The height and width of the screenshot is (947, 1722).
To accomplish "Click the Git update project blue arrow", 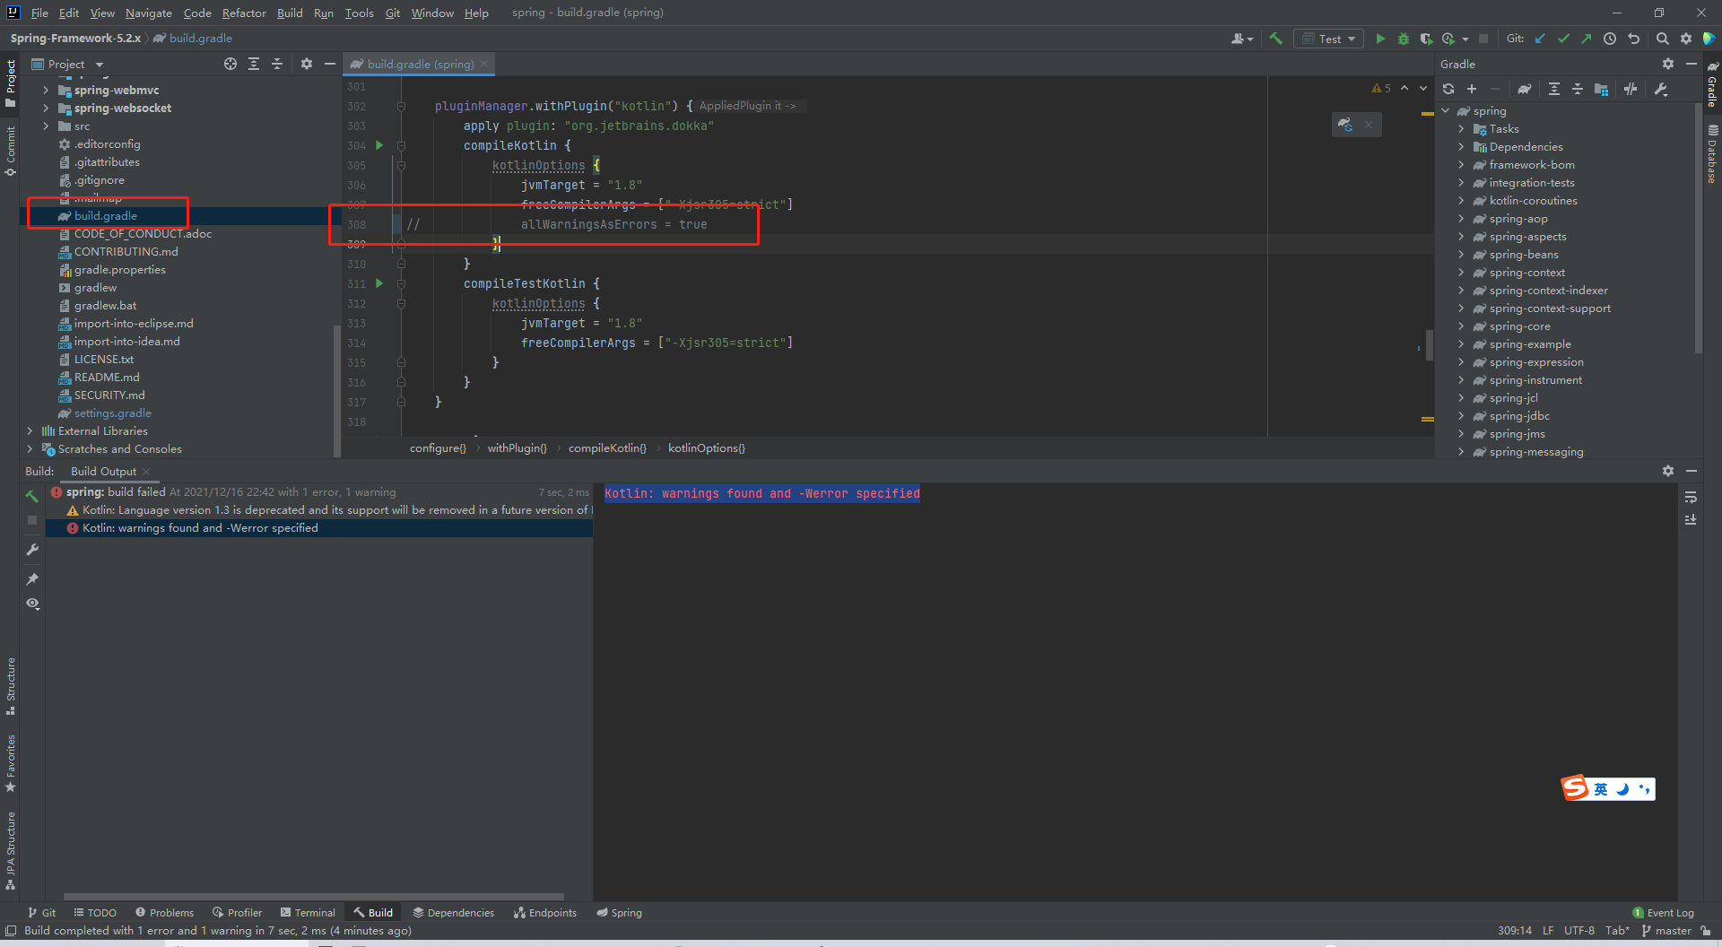I will (1540, 39).
